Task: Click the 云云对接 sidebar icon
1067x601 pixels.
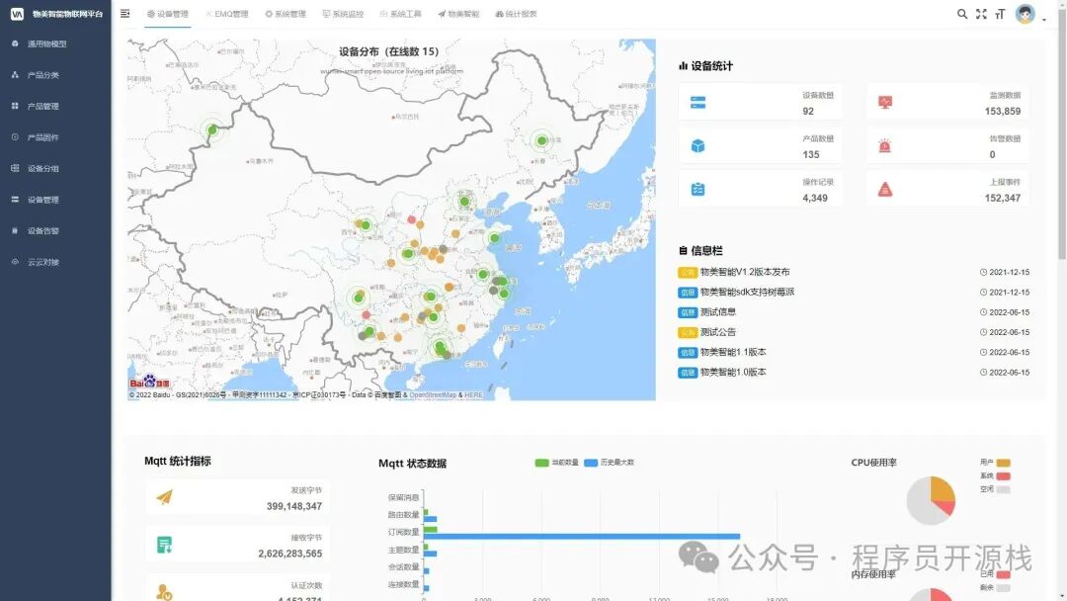Action: pyautogui.click(x=15, y=262)
